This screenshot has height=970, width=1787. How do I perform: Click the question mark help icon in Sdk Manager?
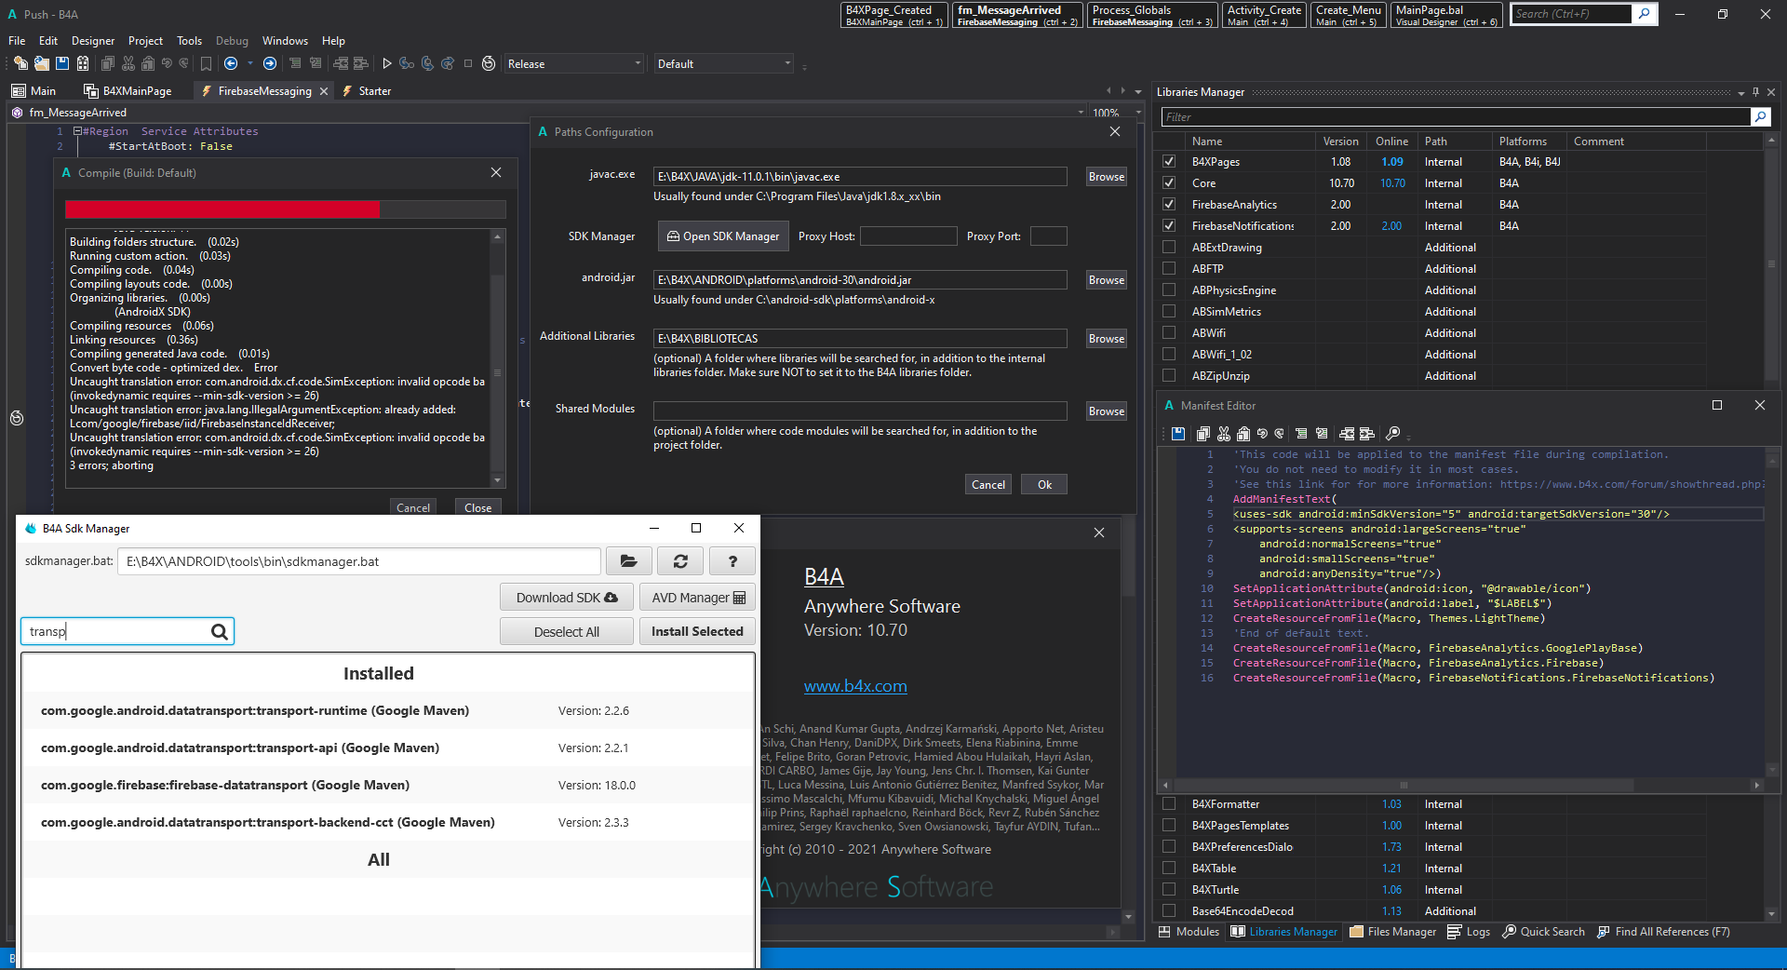coord(732,561)
